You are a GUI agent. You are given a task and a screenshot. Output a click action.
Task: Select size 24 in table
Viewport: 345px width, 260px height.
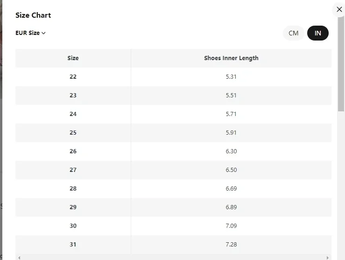pyautogui.click(x=73, y=114)
